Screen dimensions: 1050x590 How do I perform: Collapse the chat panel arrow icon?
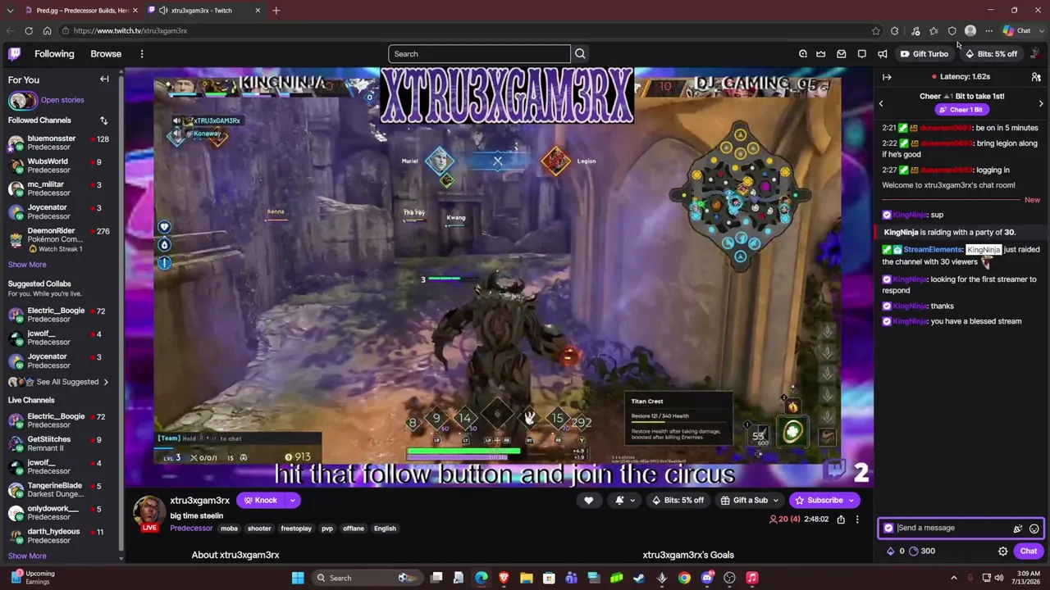click(887, 77)
